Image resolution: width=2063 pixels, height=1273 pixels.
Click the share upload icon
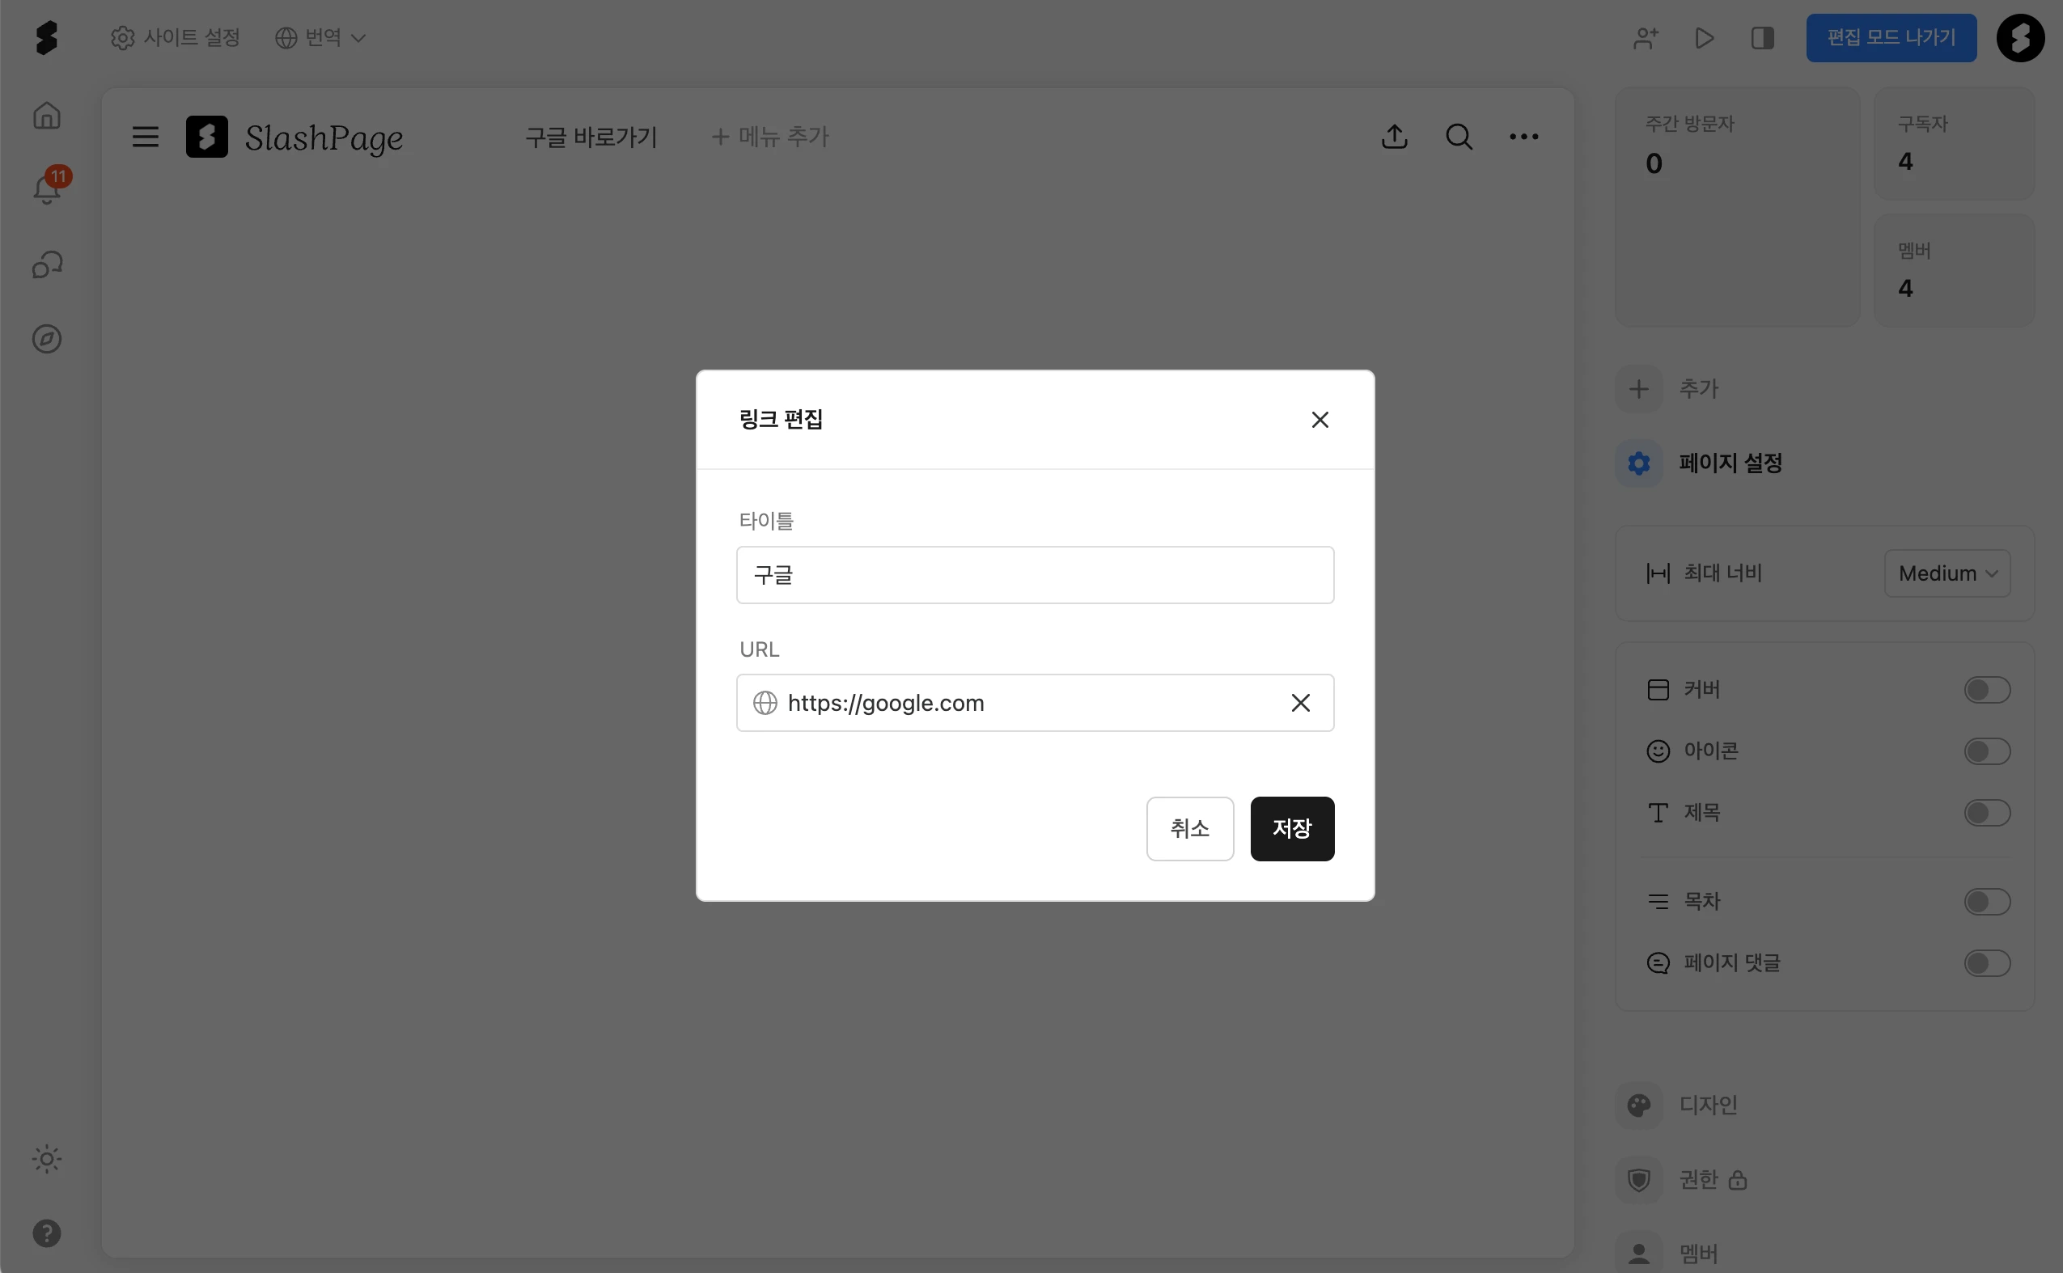(x=1395, y=137)
